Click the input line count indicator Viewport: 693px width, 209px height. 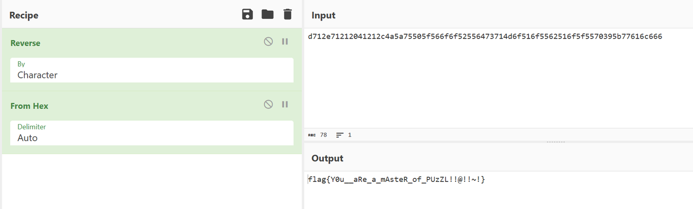pyautogui.click(x=344, y=135)
